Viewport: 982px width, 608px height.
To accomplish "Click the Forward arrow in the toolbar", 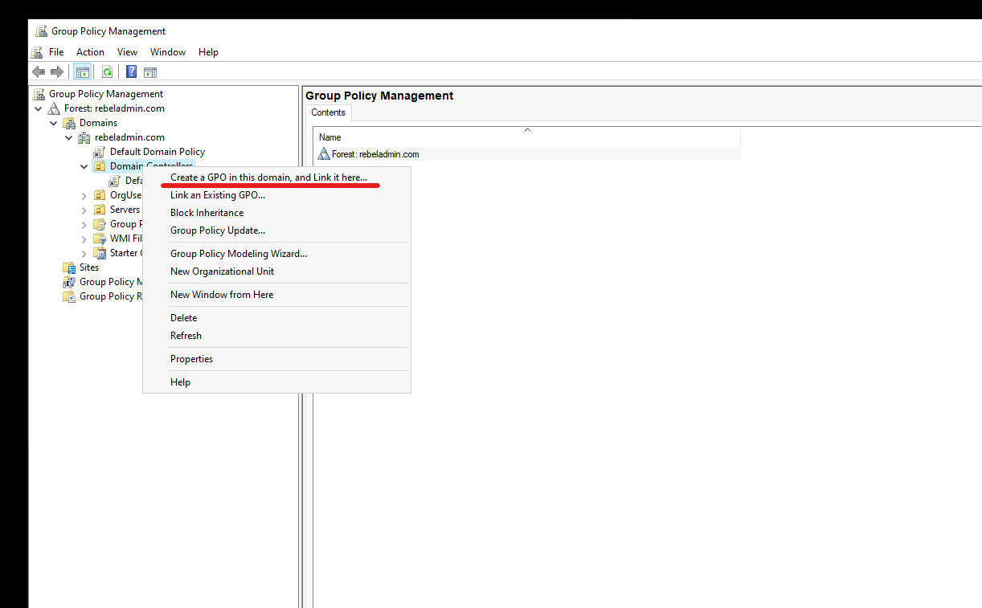I will tap(57, 72).
